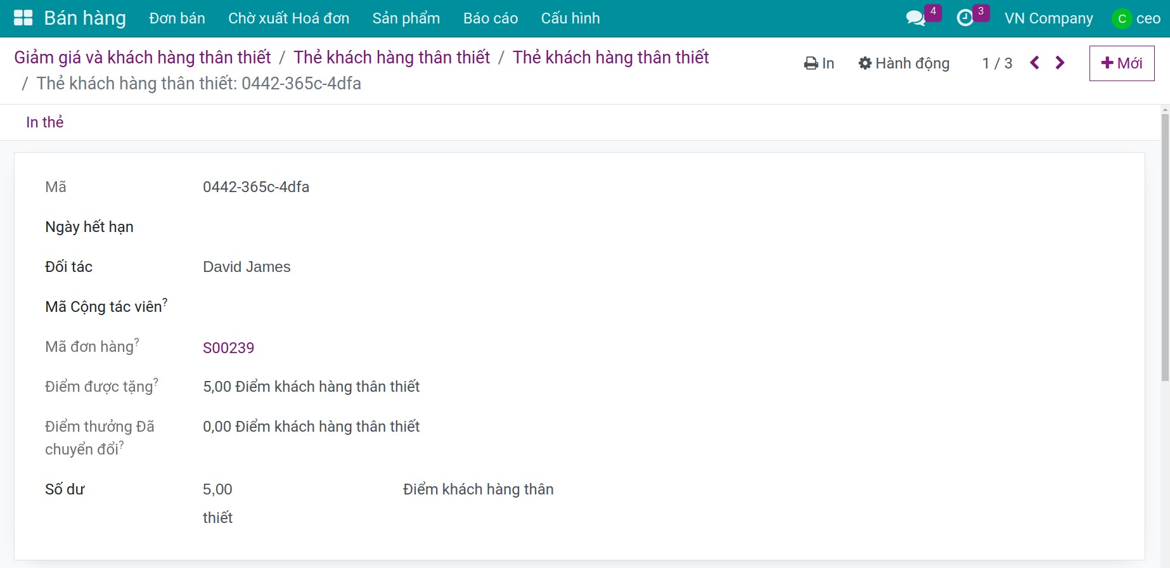
Task: Go to next record with right chevron
Action: [x=1060, y=63]
